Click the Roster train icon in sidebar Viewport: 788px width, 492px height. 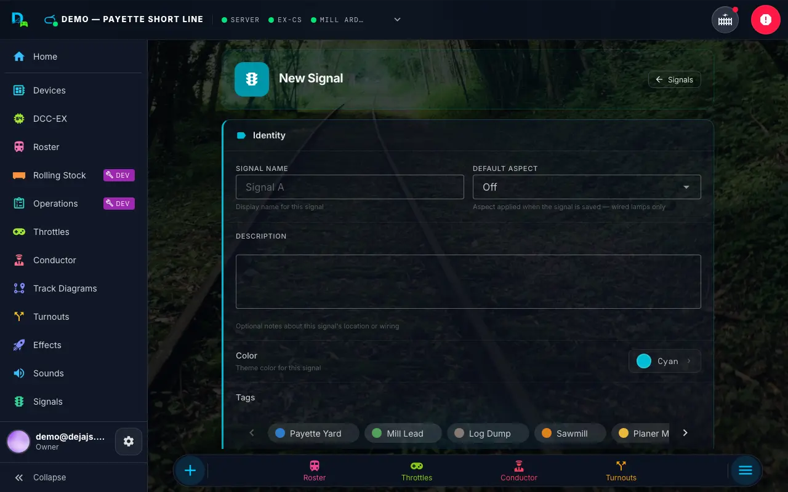point(19,147)
